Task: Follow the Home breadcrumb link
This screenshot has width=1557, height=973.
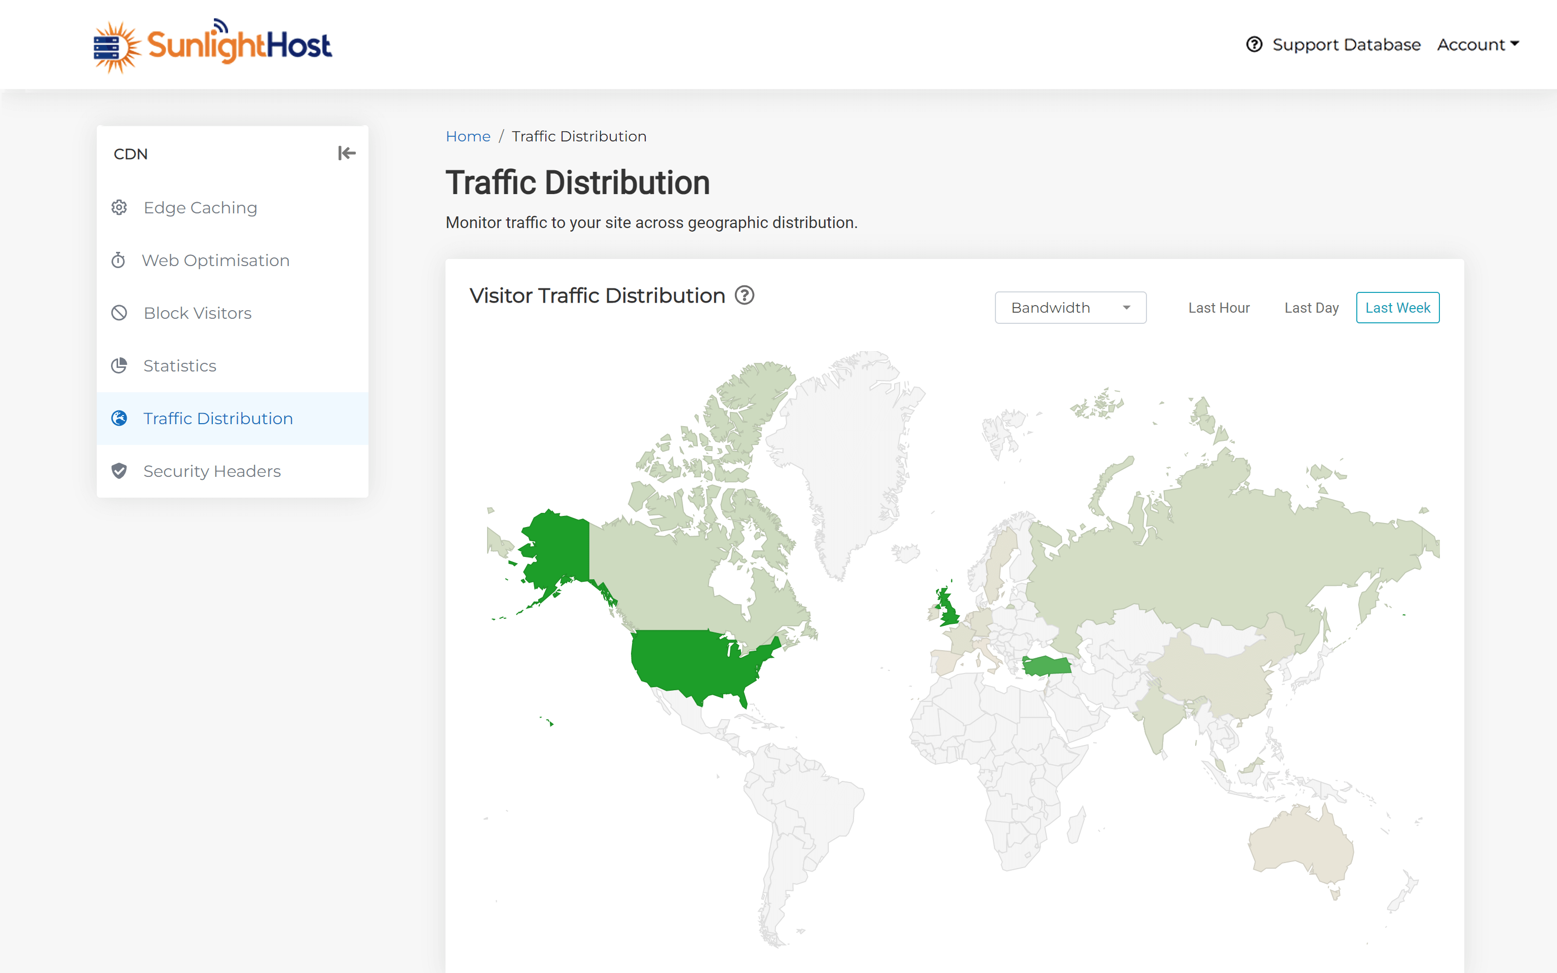Action: pos(468,136)
